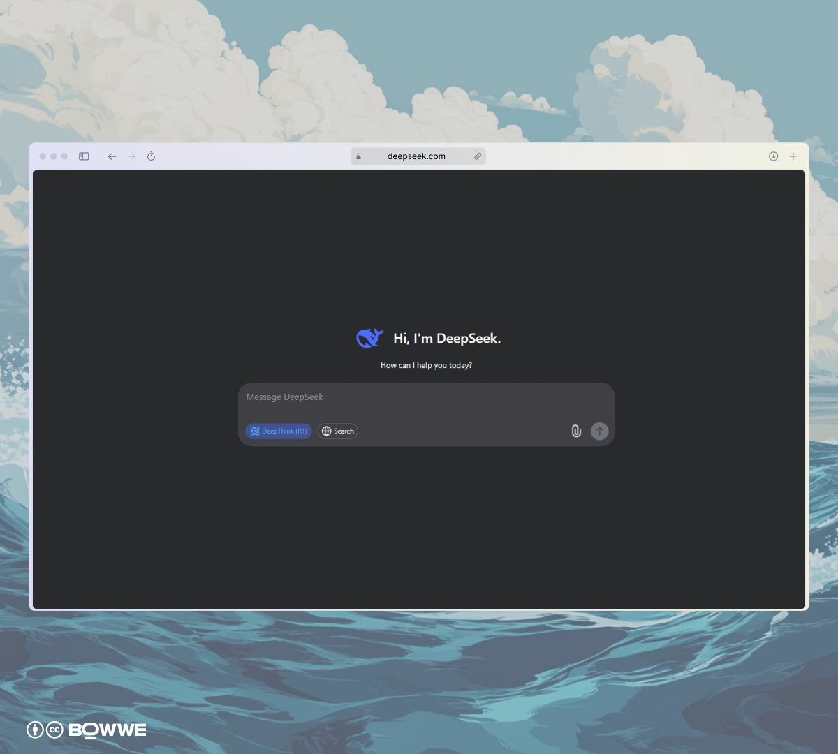Toggle the browser sidebar panel icon
The height and width of the screenshot is (754, 838).
84,156
